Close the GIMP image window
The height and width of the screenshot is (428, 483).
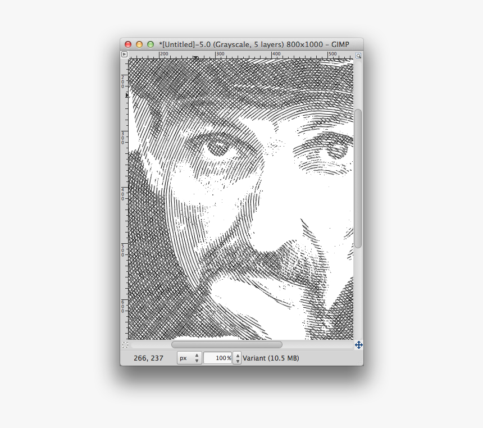pyautogui.click(x=128, y=44)
